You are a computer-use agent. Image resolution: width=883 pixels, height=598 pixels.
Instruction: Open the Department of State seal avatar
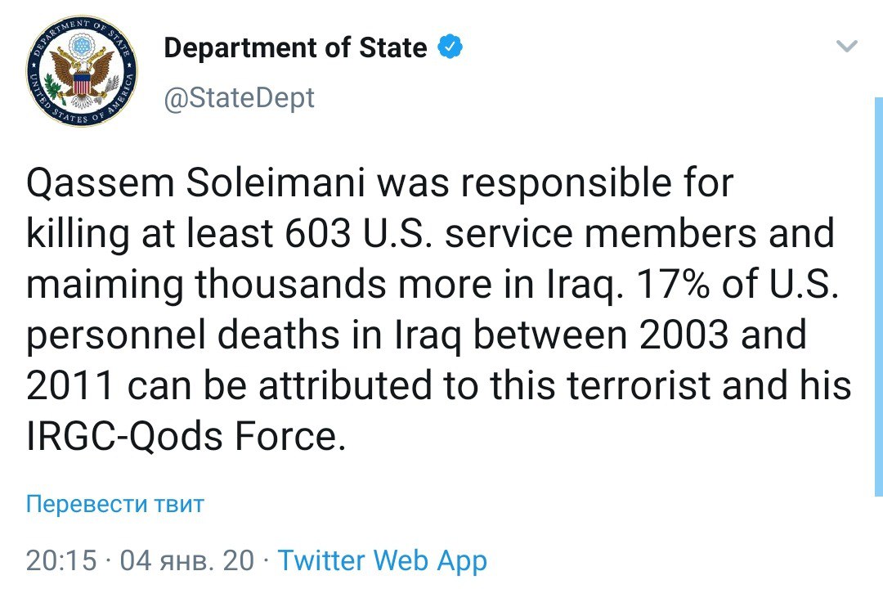point(82,70)
